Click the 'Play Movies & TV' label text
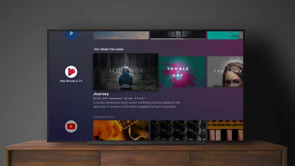The height and width of the screenshot is (166, 295). tap(71, 81)
